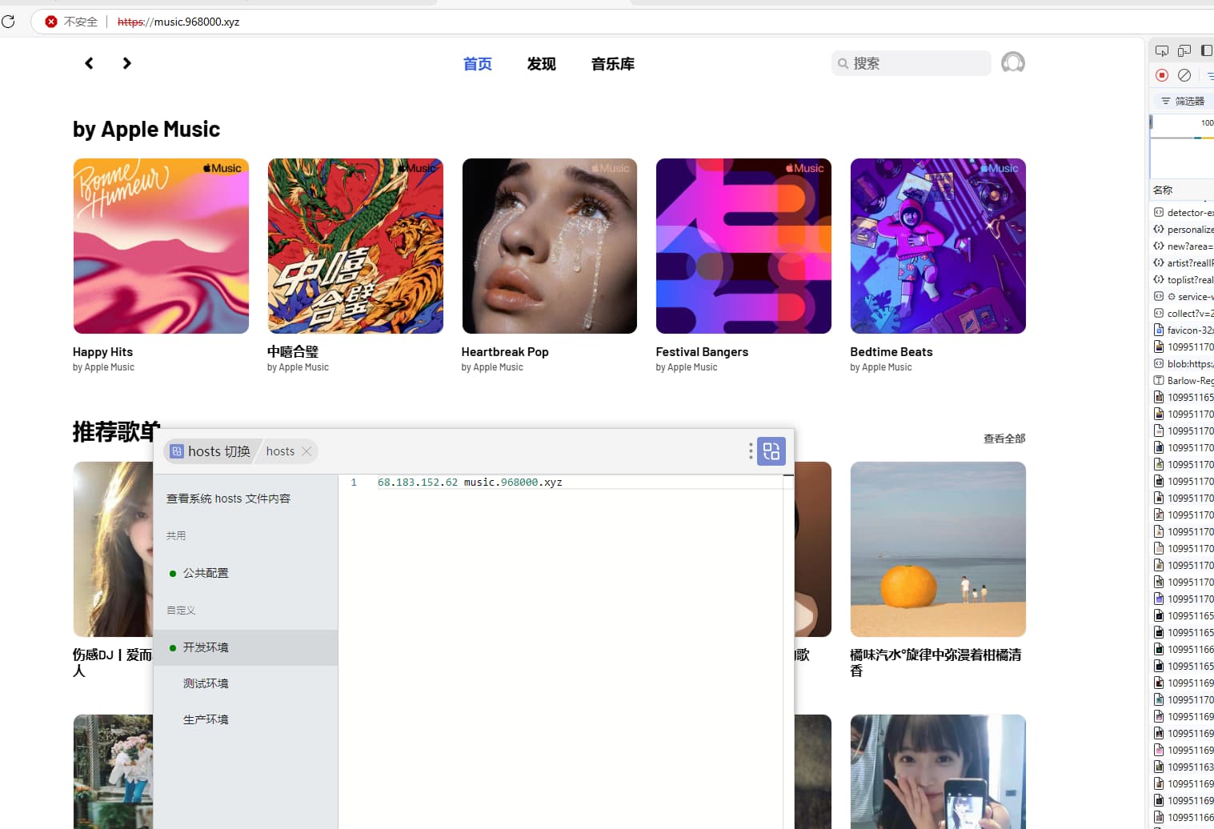Open the Happy Hits playlist cover

point(161,246)
